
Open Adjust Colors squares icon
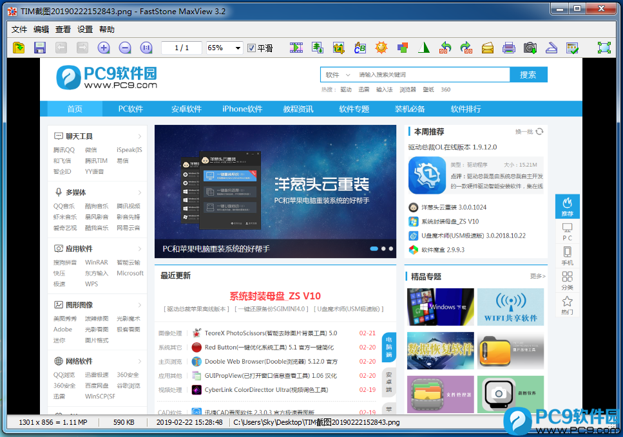403,48
